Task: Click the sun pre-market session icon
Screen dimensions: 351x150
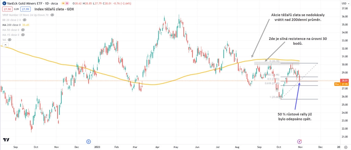Action: pos(63,3)
